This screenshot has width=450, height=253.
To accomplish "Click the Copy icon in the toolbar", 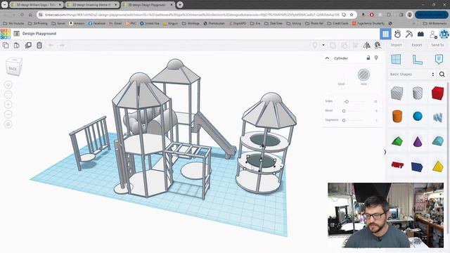I will [6, 45].
